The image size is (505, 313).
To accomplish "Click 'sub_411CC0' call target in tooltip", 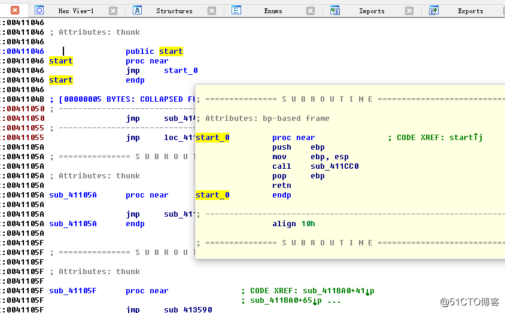I will click(x=334, y=166).
